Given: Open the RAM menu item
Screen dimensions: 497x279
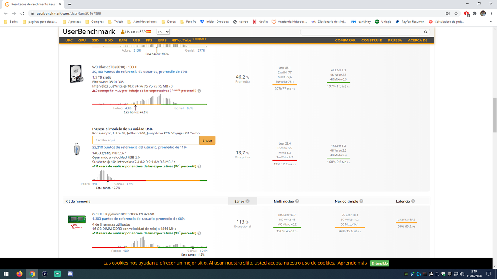Looking at the screenshot, I should tap(123, 40).
